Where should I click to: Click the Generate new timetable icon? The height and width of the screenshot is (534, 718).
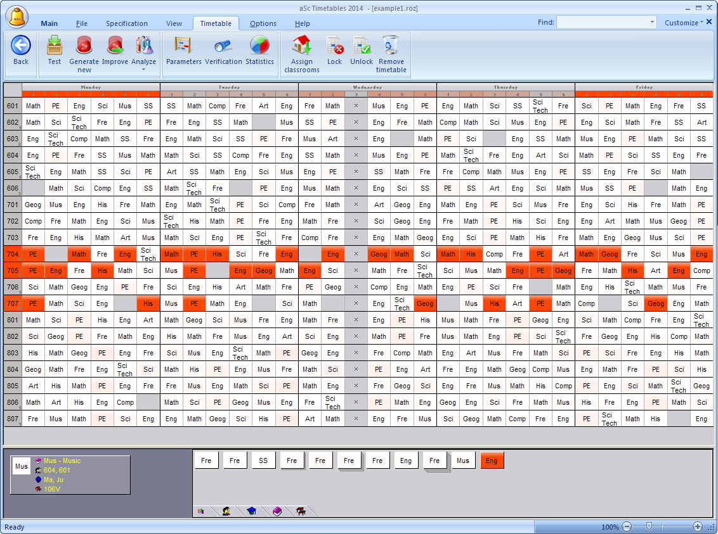(x=84, y=46)
